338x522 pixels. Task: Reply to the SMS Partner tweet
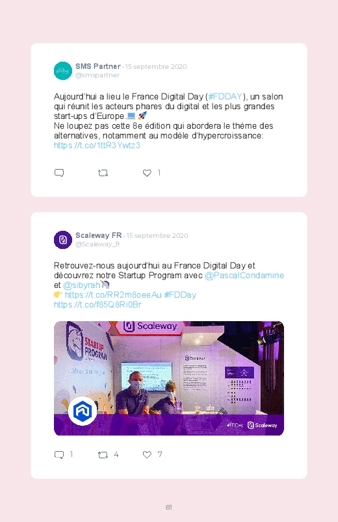coord(59,173)
